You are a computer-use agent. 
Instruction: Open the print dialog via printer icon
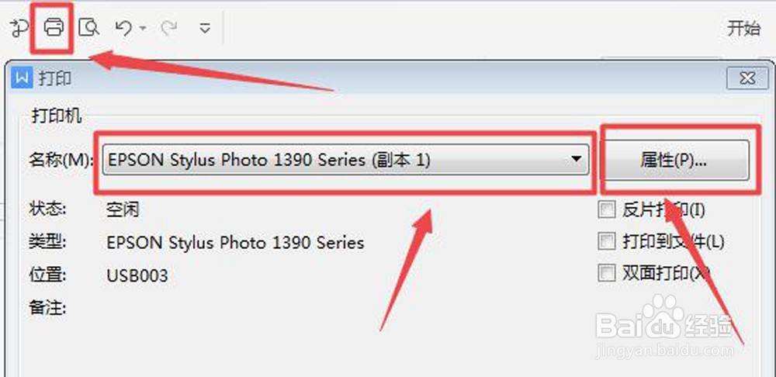pos(54,27)
